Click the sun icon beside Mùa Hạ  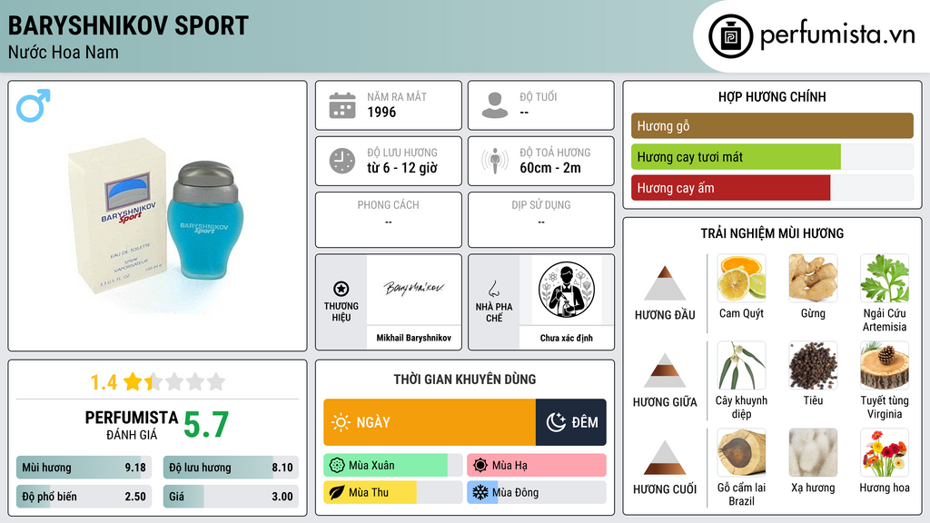[x=480, y=466]
